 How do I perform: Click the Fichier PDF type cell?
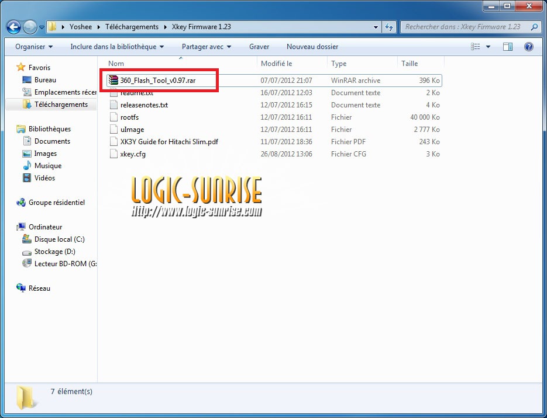(x=348, y=142)
